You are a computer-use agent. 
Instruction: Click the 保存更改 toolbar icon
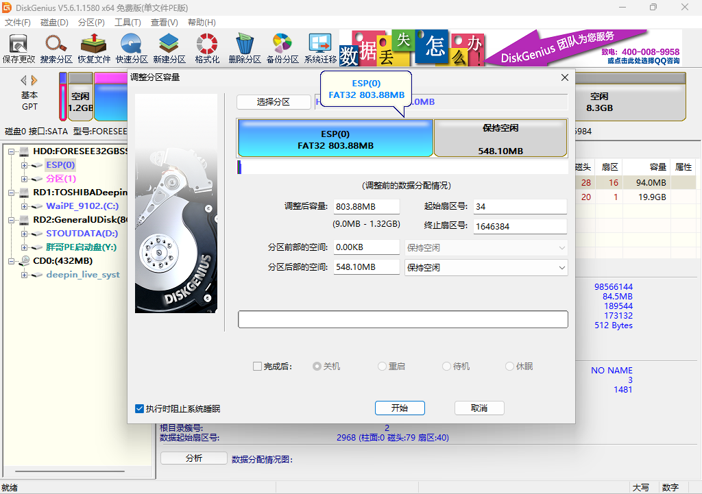(19, 49)
